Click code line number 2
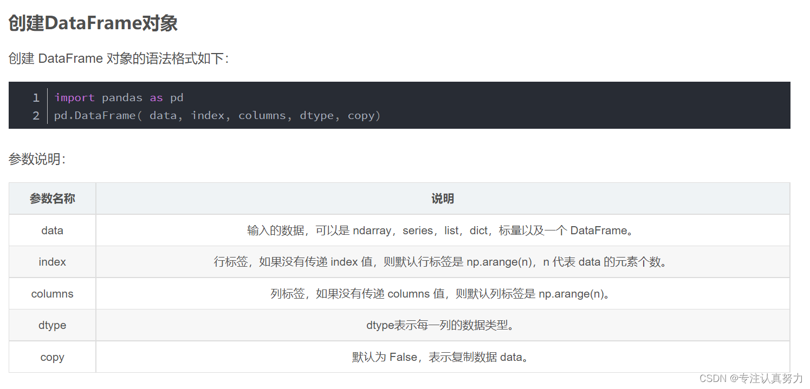 pos(36,116)
